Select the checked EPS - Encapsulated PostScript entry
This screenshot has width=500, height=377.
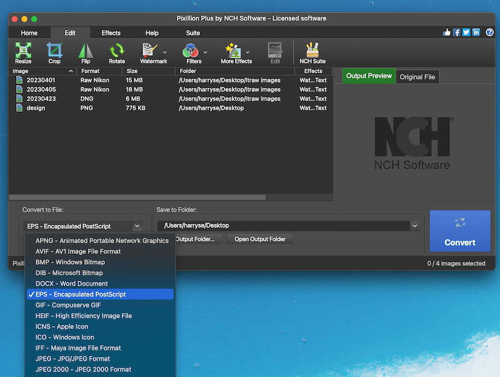click(x=100, y=294)
